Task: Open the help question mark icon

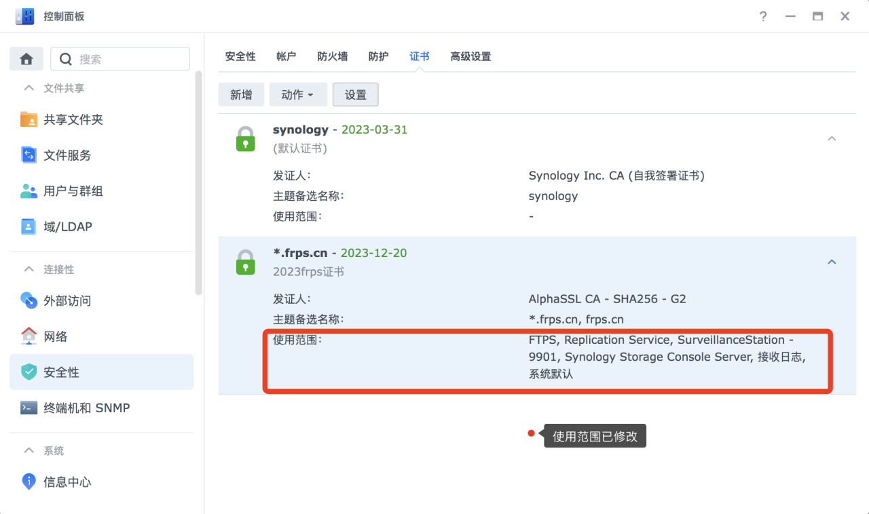Action: pyautogui.click(x=764, y=16)
